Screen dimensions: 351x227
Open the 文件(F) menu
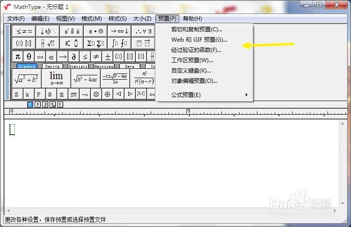[15, 19]
